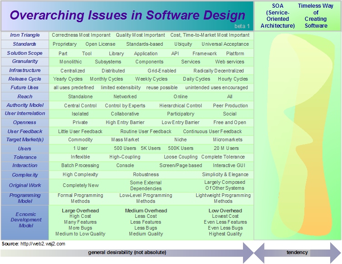This screenshot has width=342, height=264.
Task: Select the 'Infrastructure' row label
Action: tap(25, 70)
